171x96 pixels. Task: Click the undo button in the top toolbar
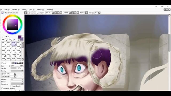point(26,13)
